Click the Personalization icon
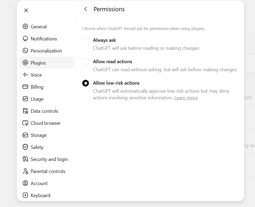Screen dimensions: 255x207 (25, 51)
